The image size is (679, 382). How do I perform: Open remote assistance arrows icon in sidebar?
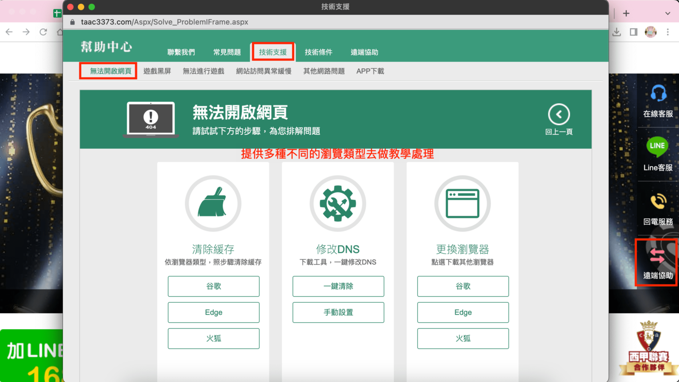[657, 256]
